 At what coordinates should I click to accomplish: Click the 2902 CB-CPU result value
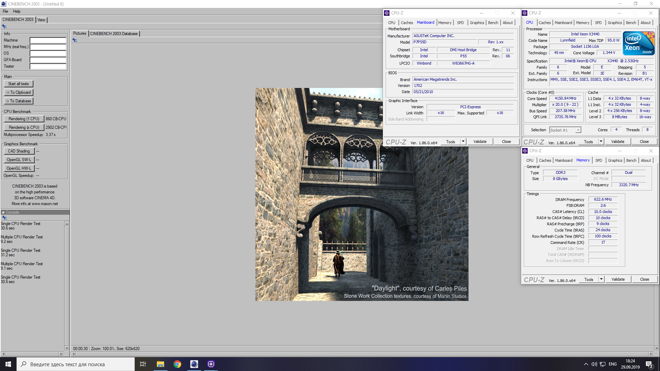click(x=56, y=127)
